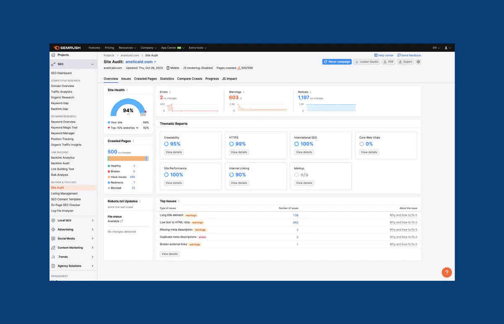The width and height of the screenshot is (504, 324).
Task: Open the aneticaid.com domain dropdown
Action: click(140, 61)
